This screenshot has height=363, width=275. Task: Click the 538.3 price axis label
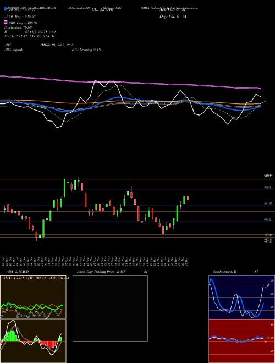tap(267, 188)
